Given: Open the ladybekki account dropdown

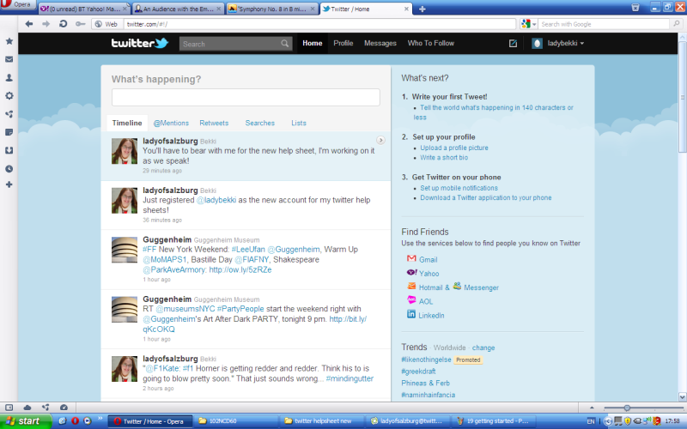Looking at the screenshot, I should pyautogui.click(x=557, y=44).
